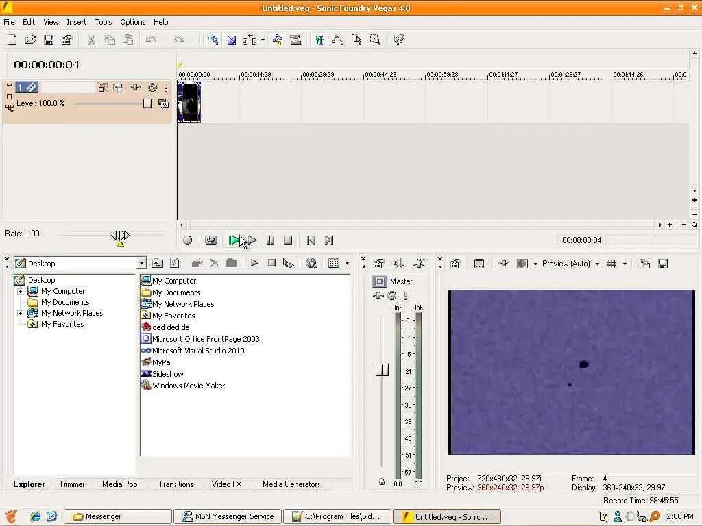
Task: Stop playback in transport bar
Action: [288, 240]
